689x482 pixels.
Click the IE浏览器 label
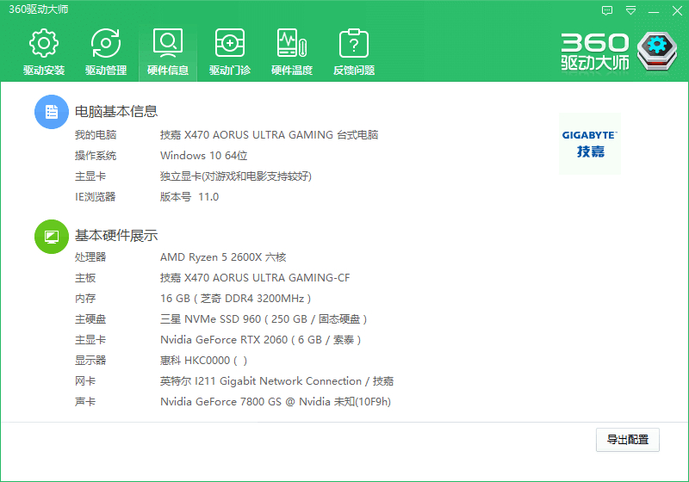(95, 196)
